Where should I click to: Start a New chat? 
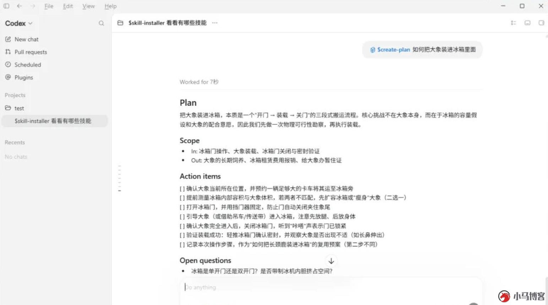pos(22,39)
